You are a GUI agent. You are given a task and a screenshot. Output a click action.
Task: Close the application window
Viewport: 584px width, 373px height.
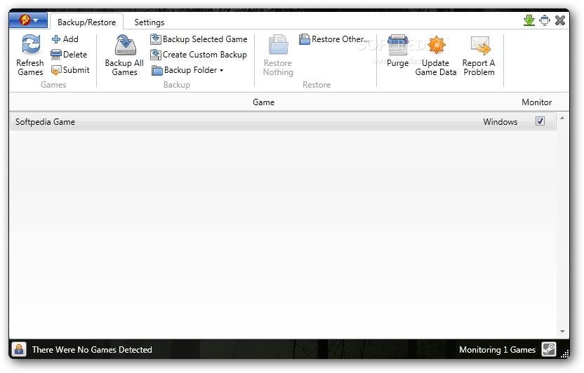pyautogui.click(x=560, y=20)
